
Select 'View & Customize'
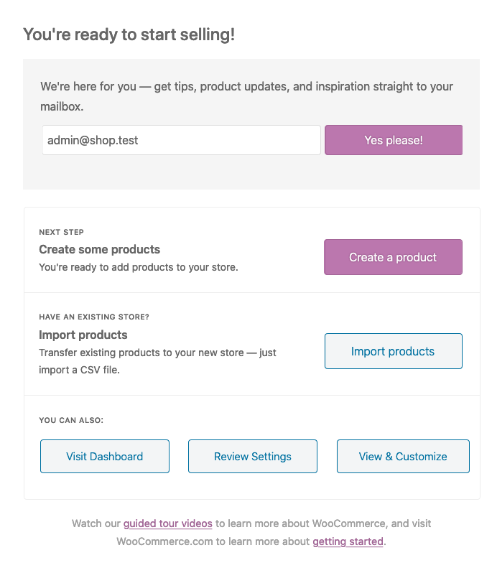click(x=402, y=456)
